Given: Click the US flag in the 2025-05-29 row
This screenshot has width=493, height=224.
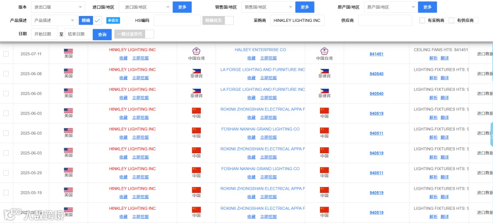Looking at the screenshot, I should tap(68, 170).
